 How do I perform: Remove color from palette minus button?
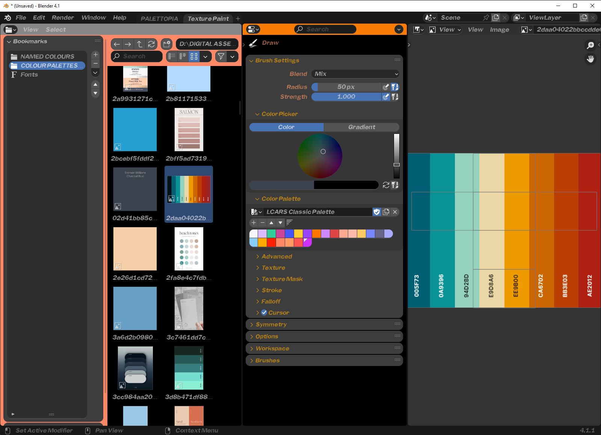tap(263, 223)
